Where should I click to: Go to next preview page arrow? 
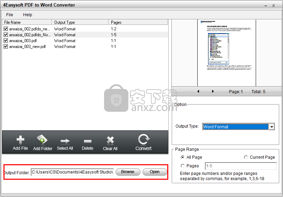pos(213,91)
